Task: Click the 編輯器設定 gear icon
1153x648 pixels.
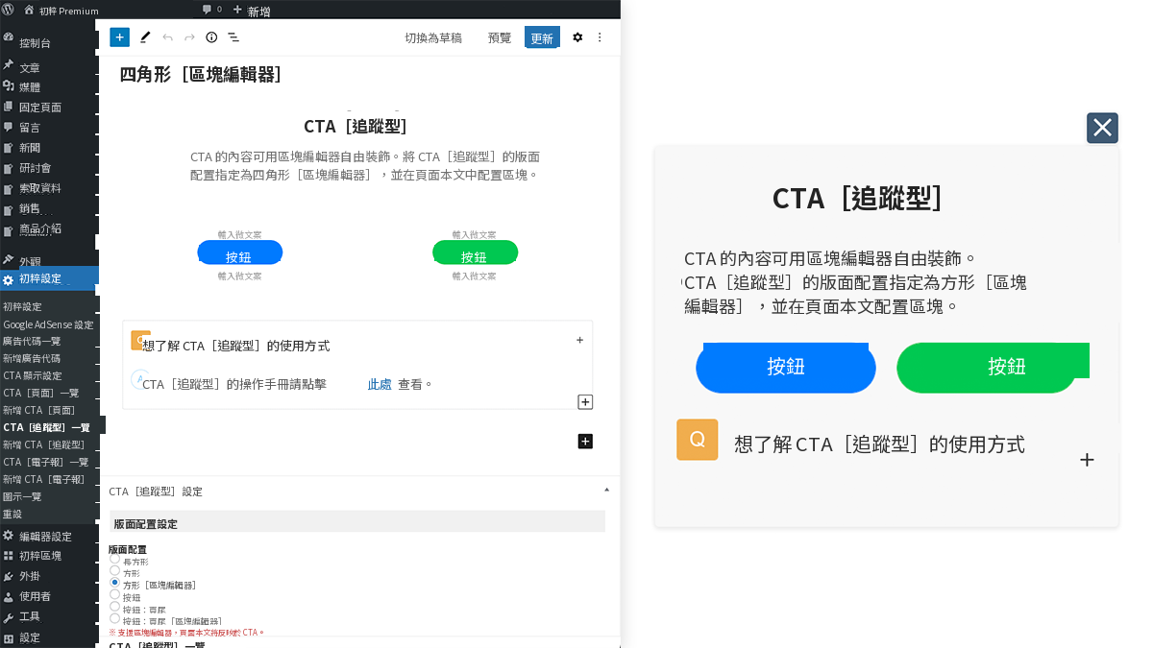Action: tap(8, 536)
